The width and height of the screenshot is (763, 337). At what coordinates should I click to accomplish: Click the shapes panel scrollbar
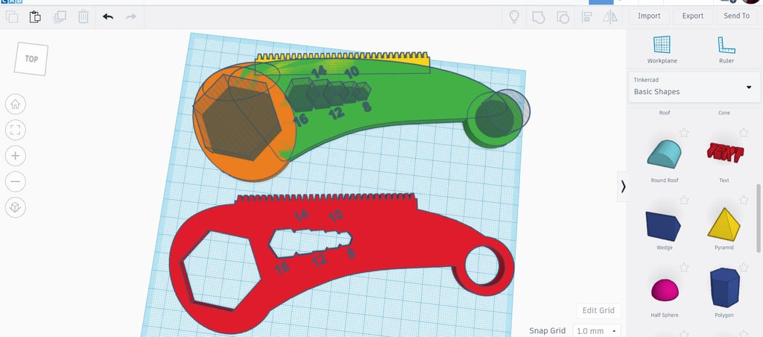(x=759, y=218)
